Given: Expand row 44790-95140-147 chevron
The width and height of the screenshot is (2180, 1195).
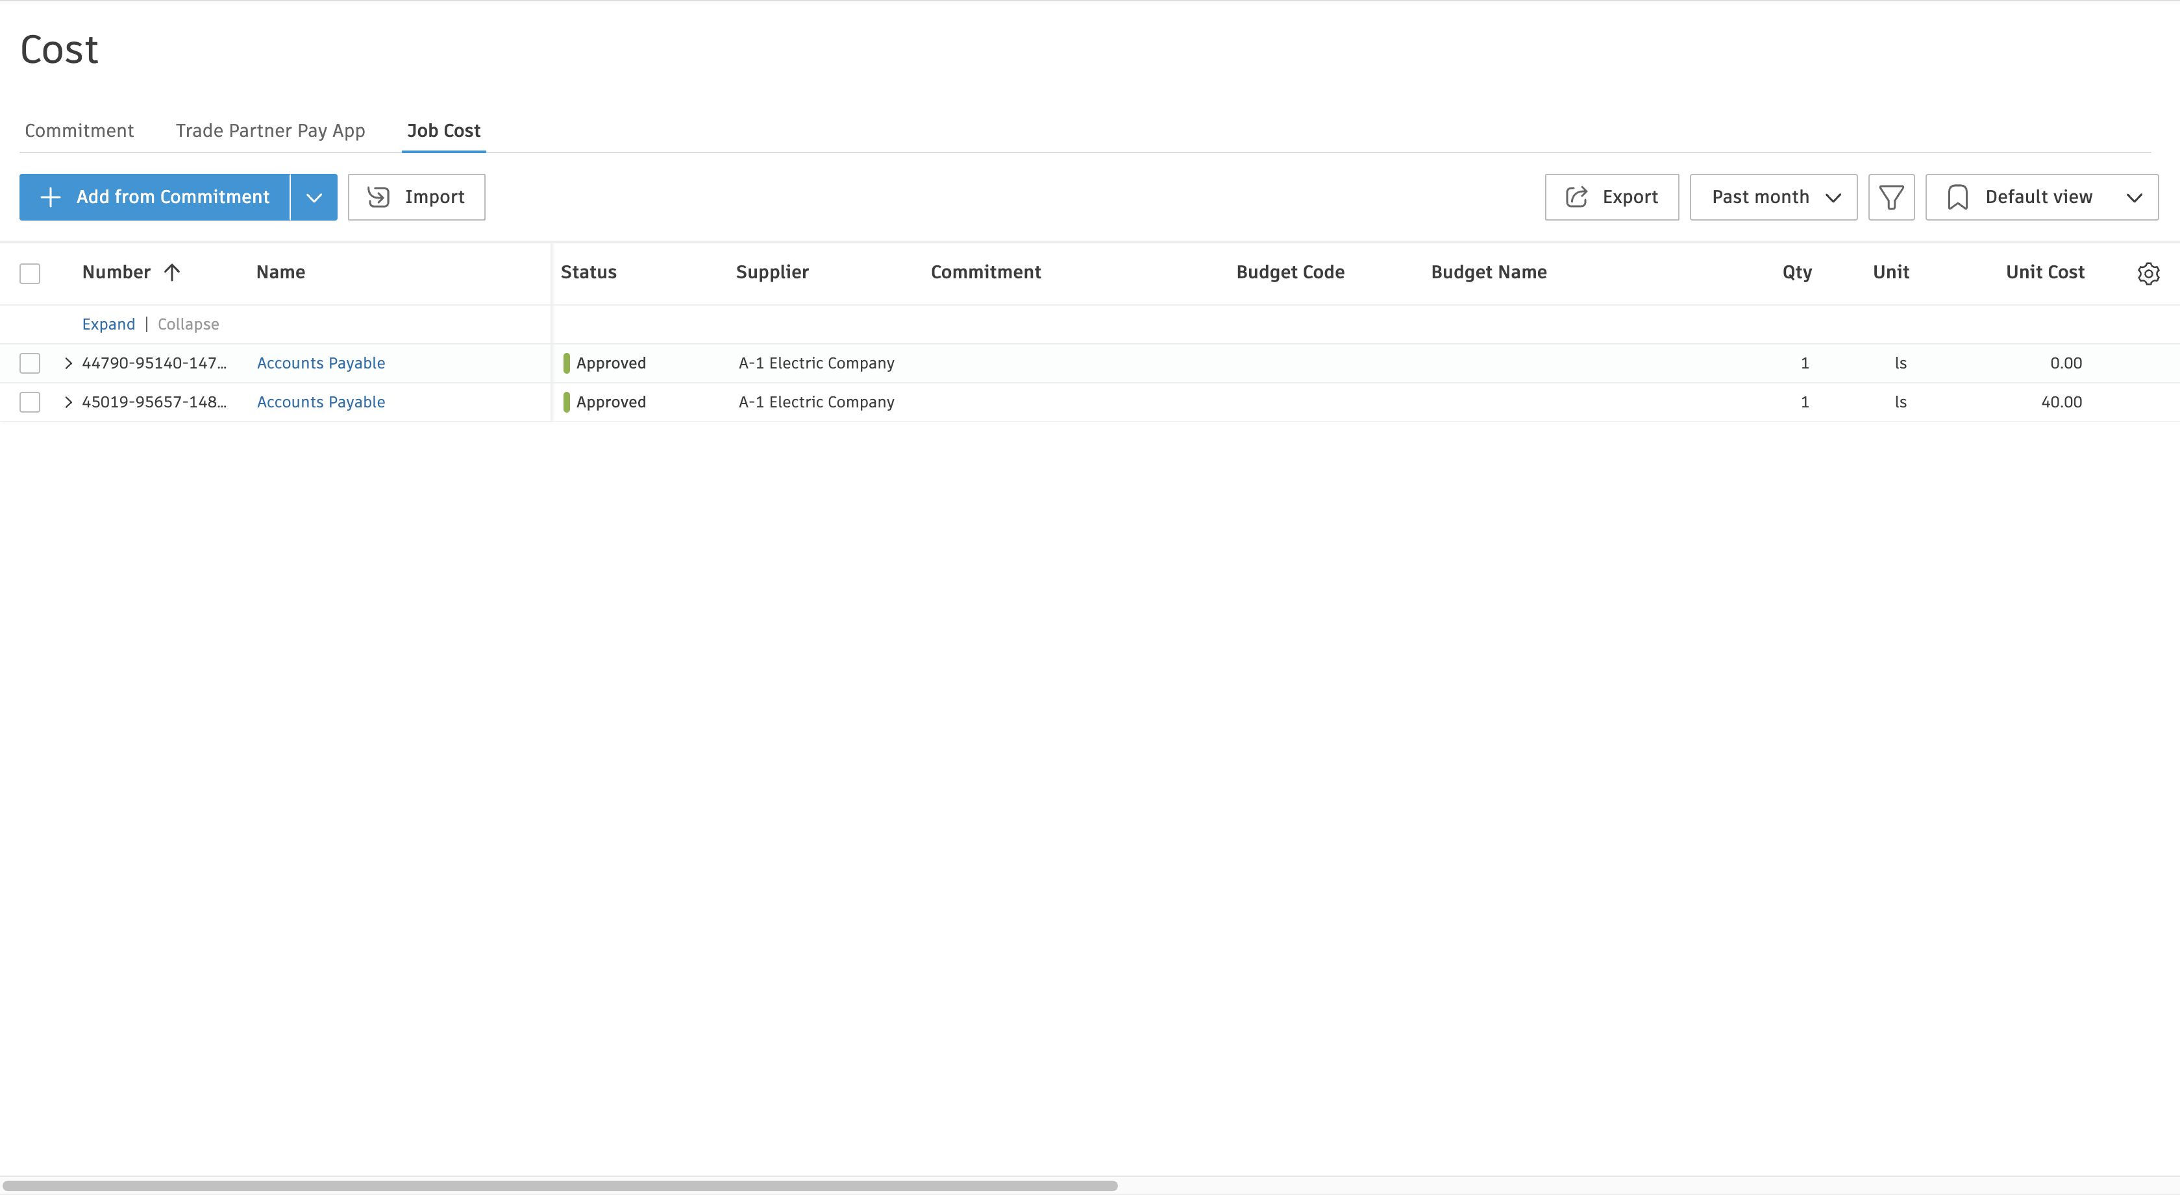Looking at the screenshot, I should click(69, 363).
